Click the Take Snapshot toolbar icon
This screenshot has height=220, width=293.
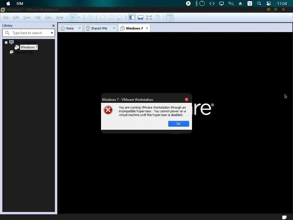[103, 17]
